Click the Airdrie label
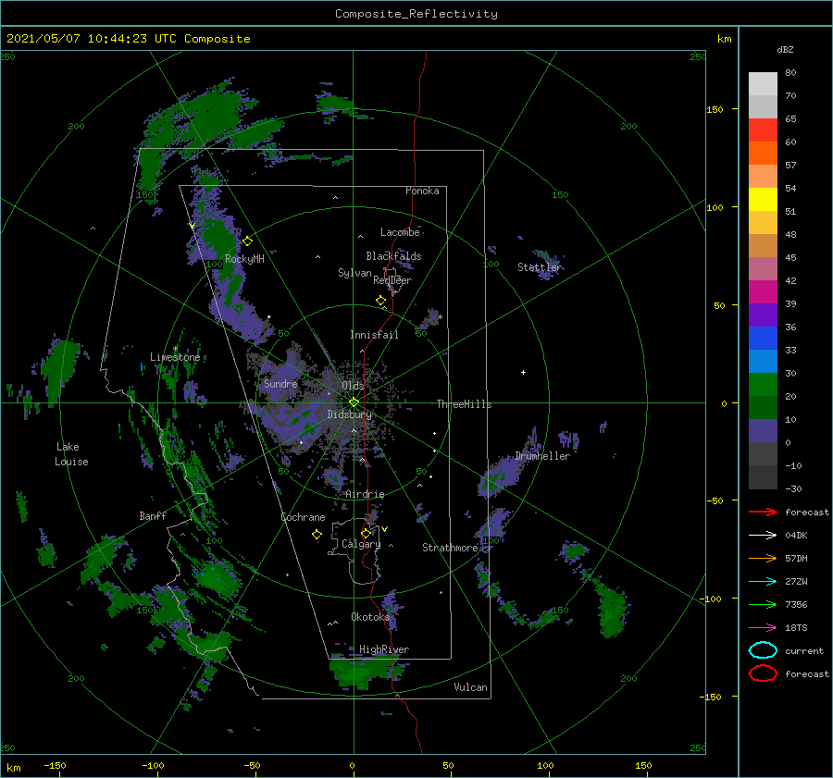This screenshot has height=778, width=833. pyautogui.click(x=365, y=494)
